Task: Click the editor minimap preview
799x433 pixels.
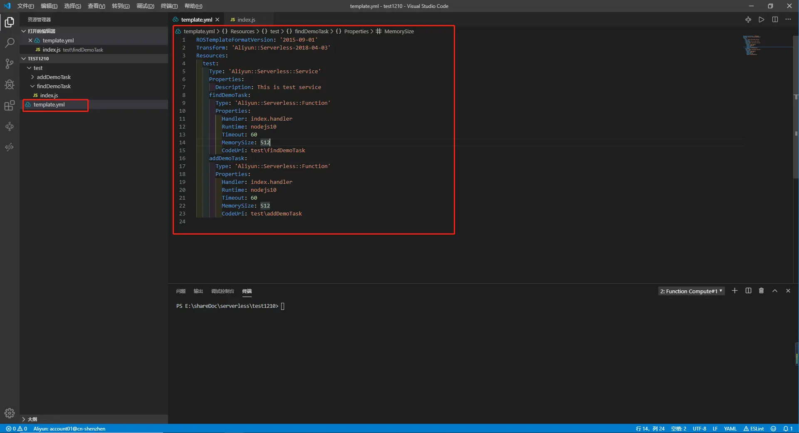Action: [752, 45]
